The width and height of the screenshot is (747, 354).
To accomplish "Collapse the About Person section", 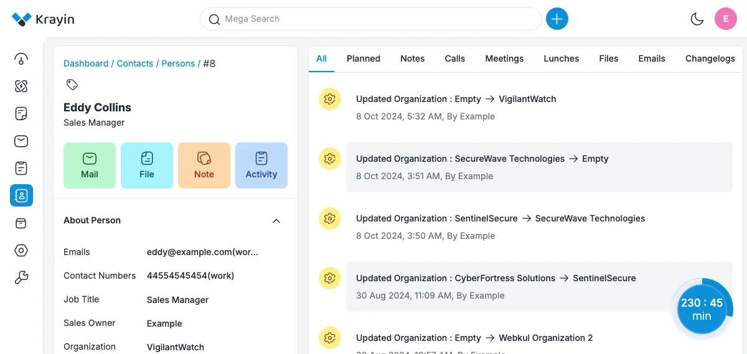I will (276, 221).
